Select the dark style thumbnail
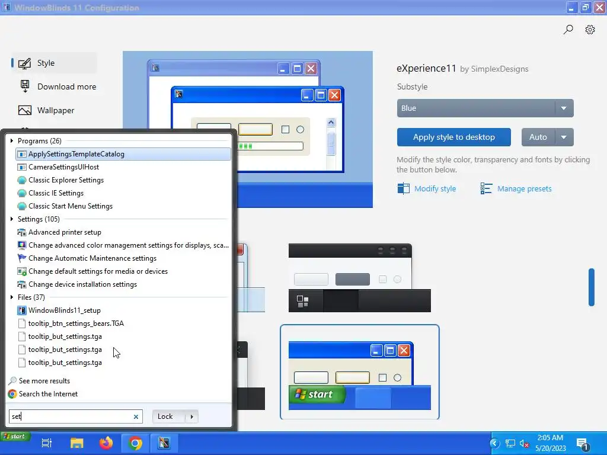 click(360, 278)
